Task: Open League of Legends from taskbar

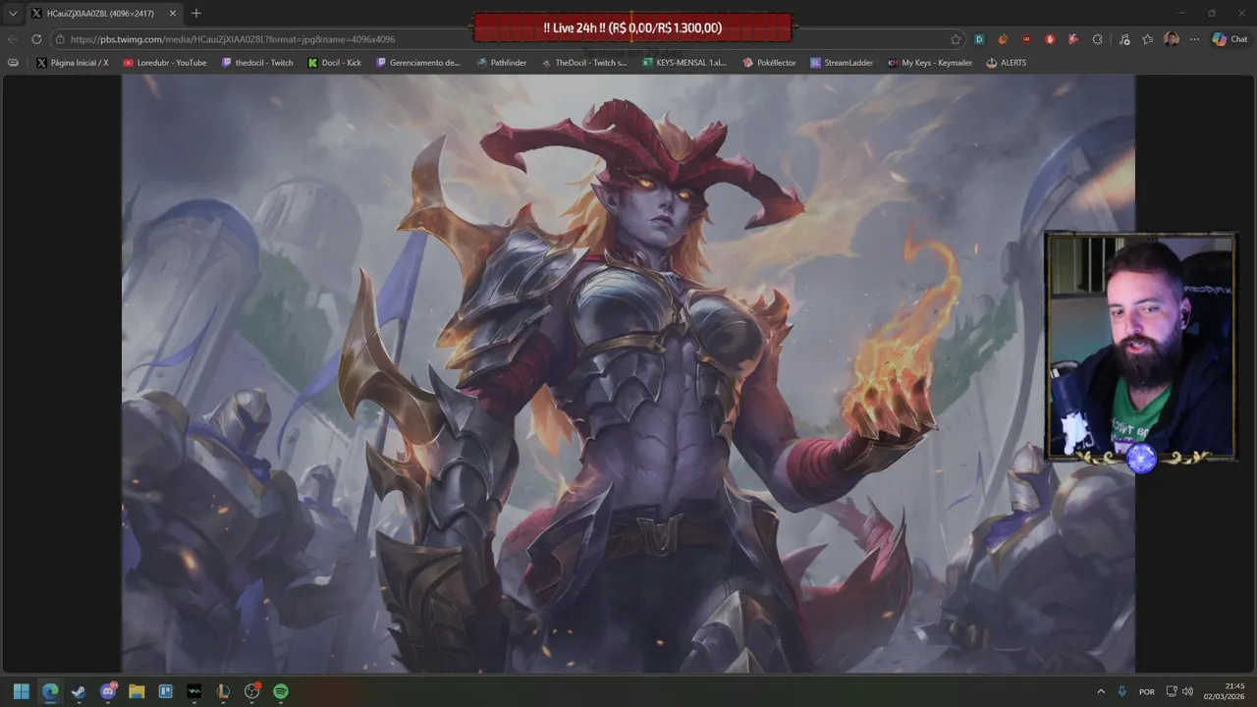Action: pyautogui.click(x=223, y=691)
